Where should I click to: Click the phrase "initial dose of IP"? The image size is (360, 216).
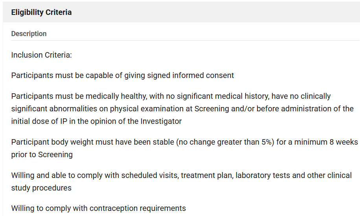click(39, 121)
